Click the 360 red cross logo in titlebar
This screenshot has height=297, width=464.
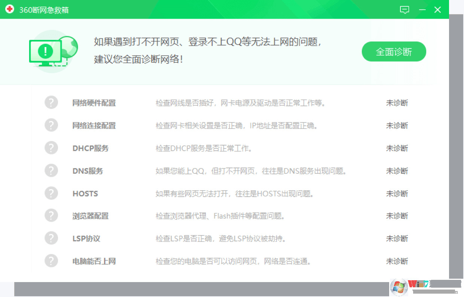pyautogui.click(x=9, y=9)
